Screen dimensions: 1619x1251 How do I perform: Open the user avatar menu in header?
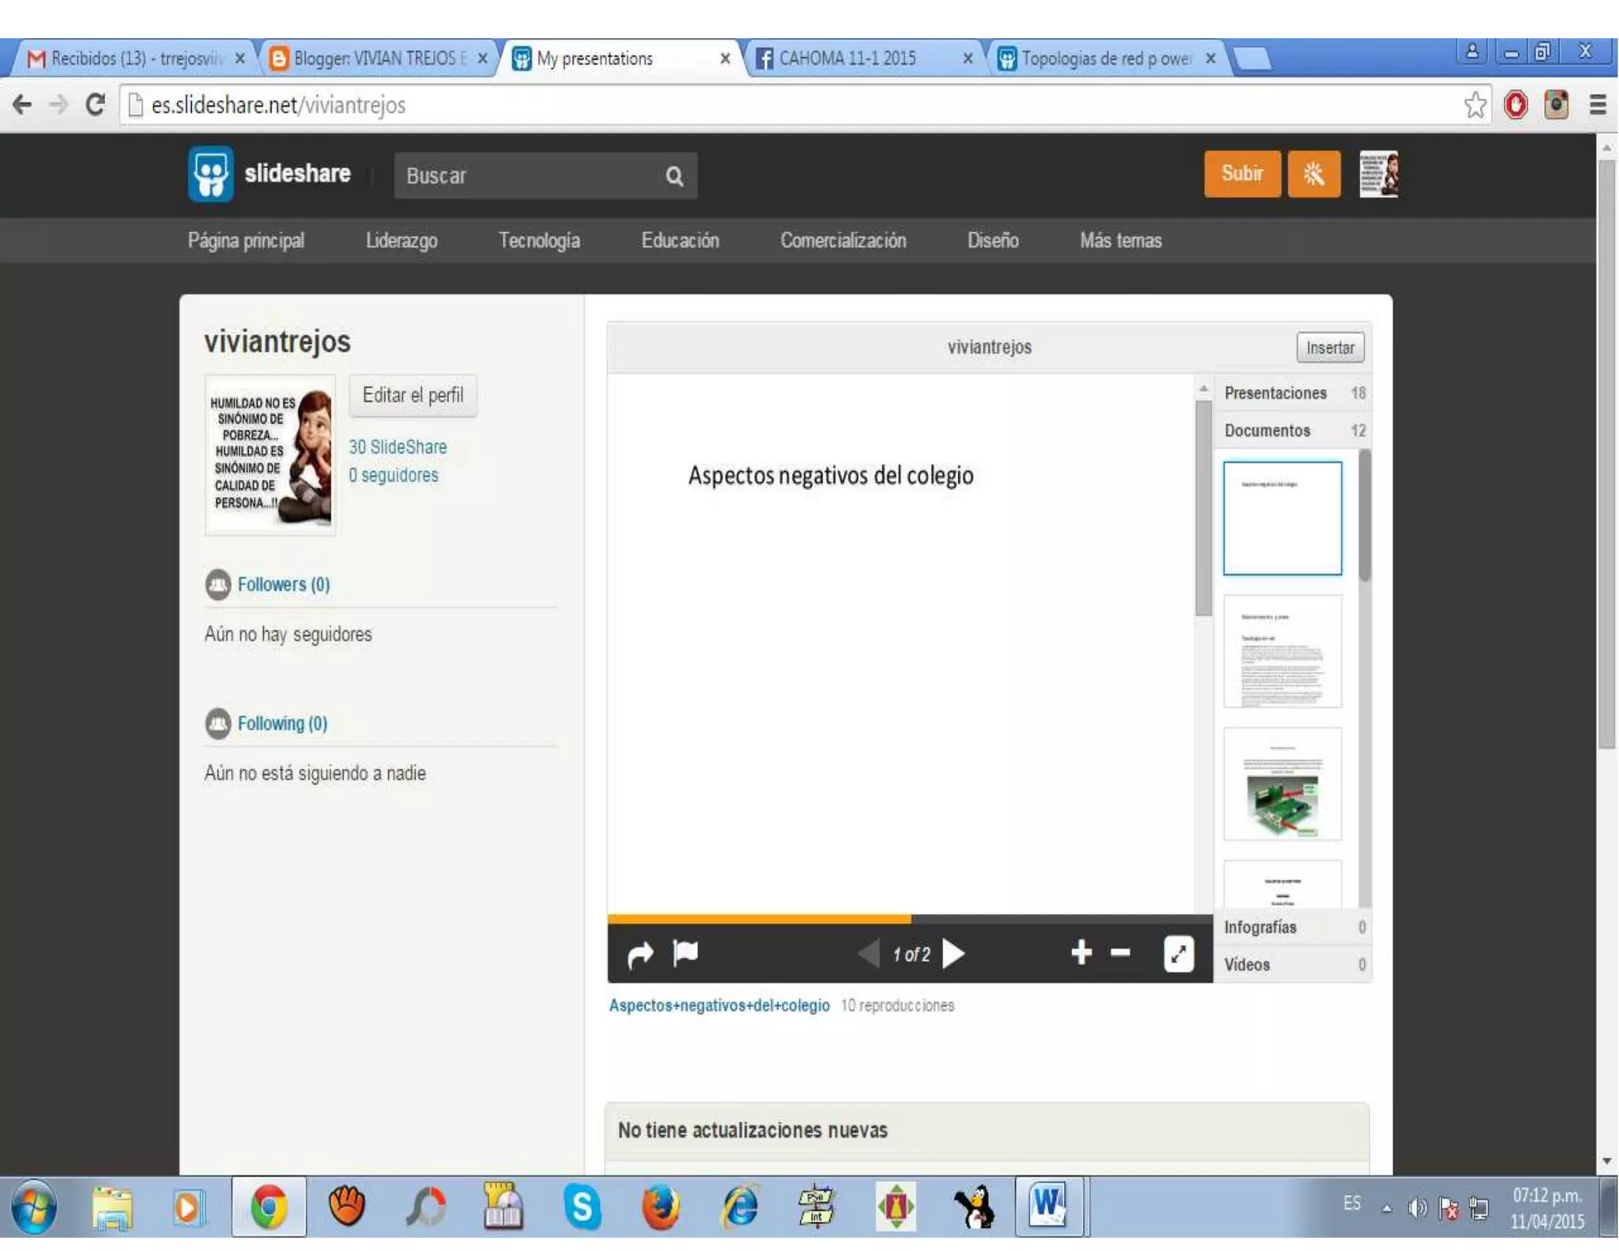coord(1378,174)
